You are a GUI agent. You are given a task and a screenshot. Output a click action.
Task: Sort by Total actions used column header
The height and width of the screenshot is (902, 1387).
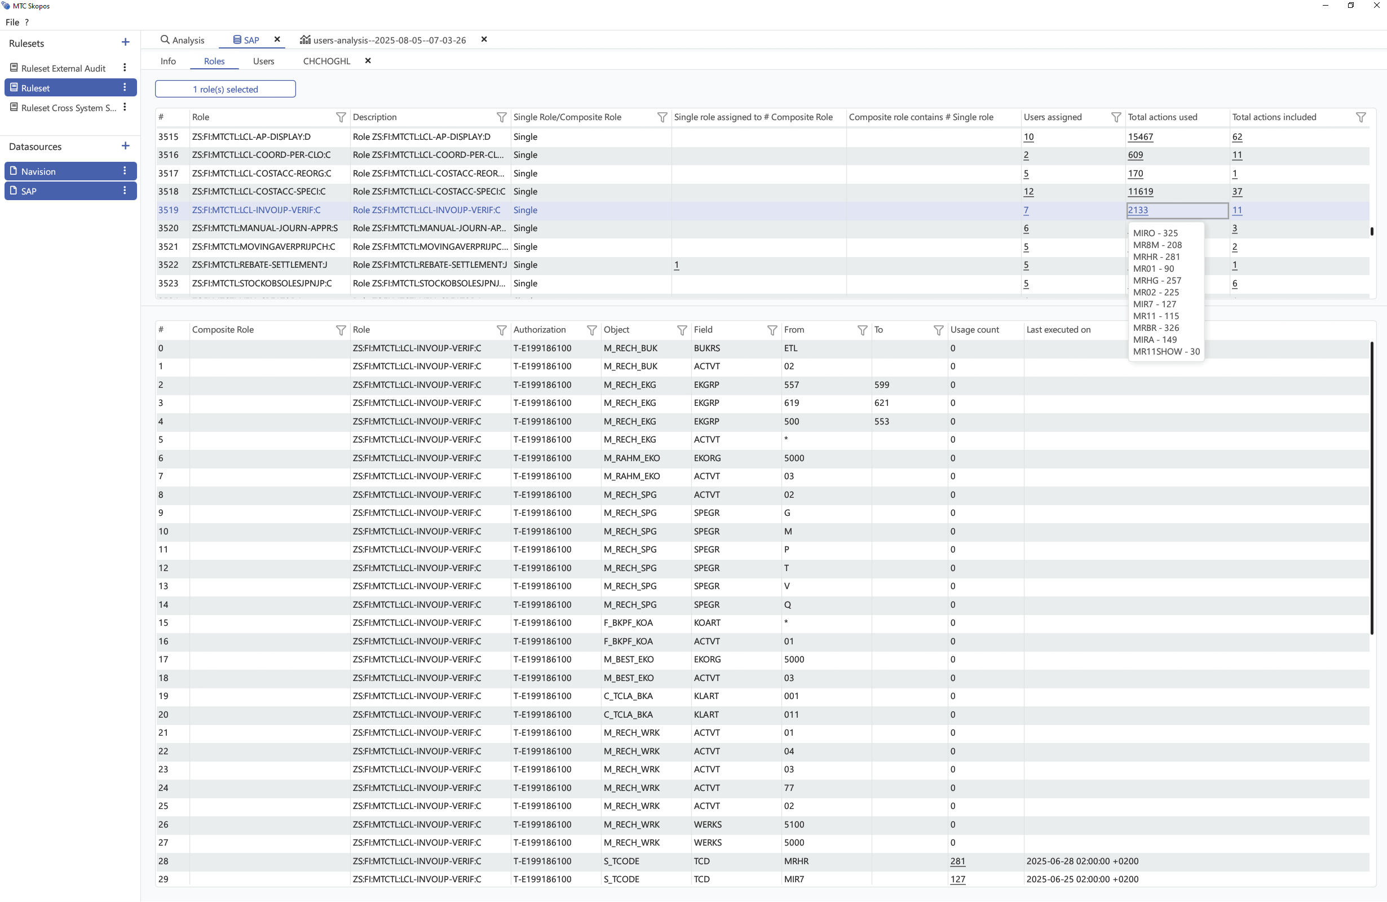pos(1163,117)
